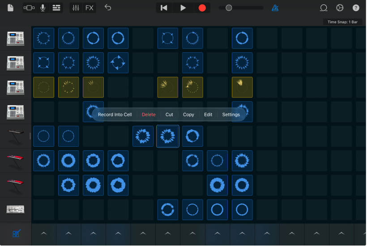Open My Songs document browser
The height and width of the screenshot is (247, 367).
pyautogui.click(x=10, y=8)
